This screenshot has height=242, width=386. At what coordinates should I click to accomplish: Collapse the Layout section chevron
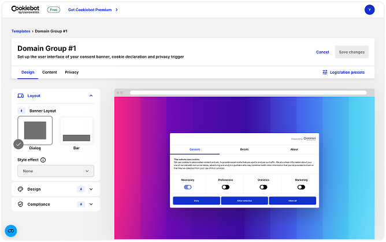91,95
